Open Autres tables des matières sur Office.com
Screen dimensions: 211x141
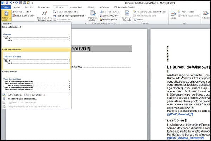tap(36, 95)
